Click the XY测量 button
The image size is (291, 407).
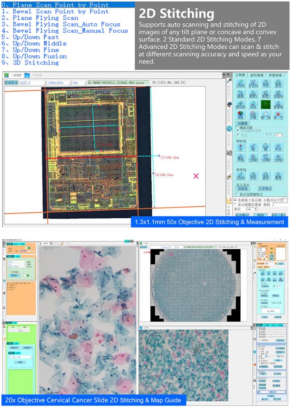pos(242,123)
